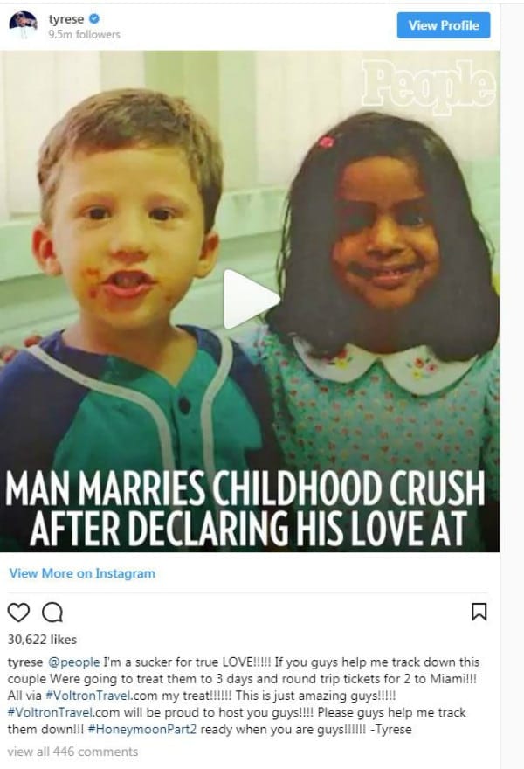Click tyrese profile avatar picture
Viewport: 524px width, 769px height.
23,25
